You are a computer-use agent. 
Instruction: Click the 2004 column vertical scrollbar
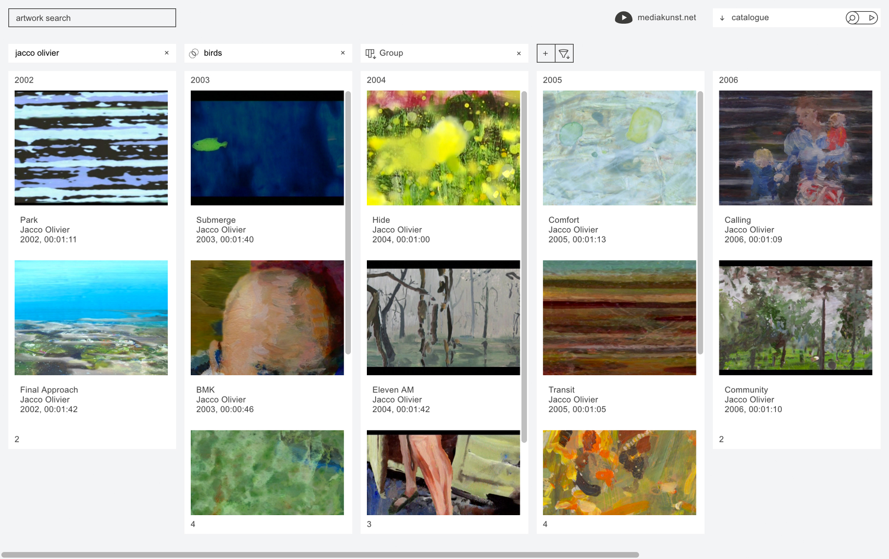click(x=524, y=267)
